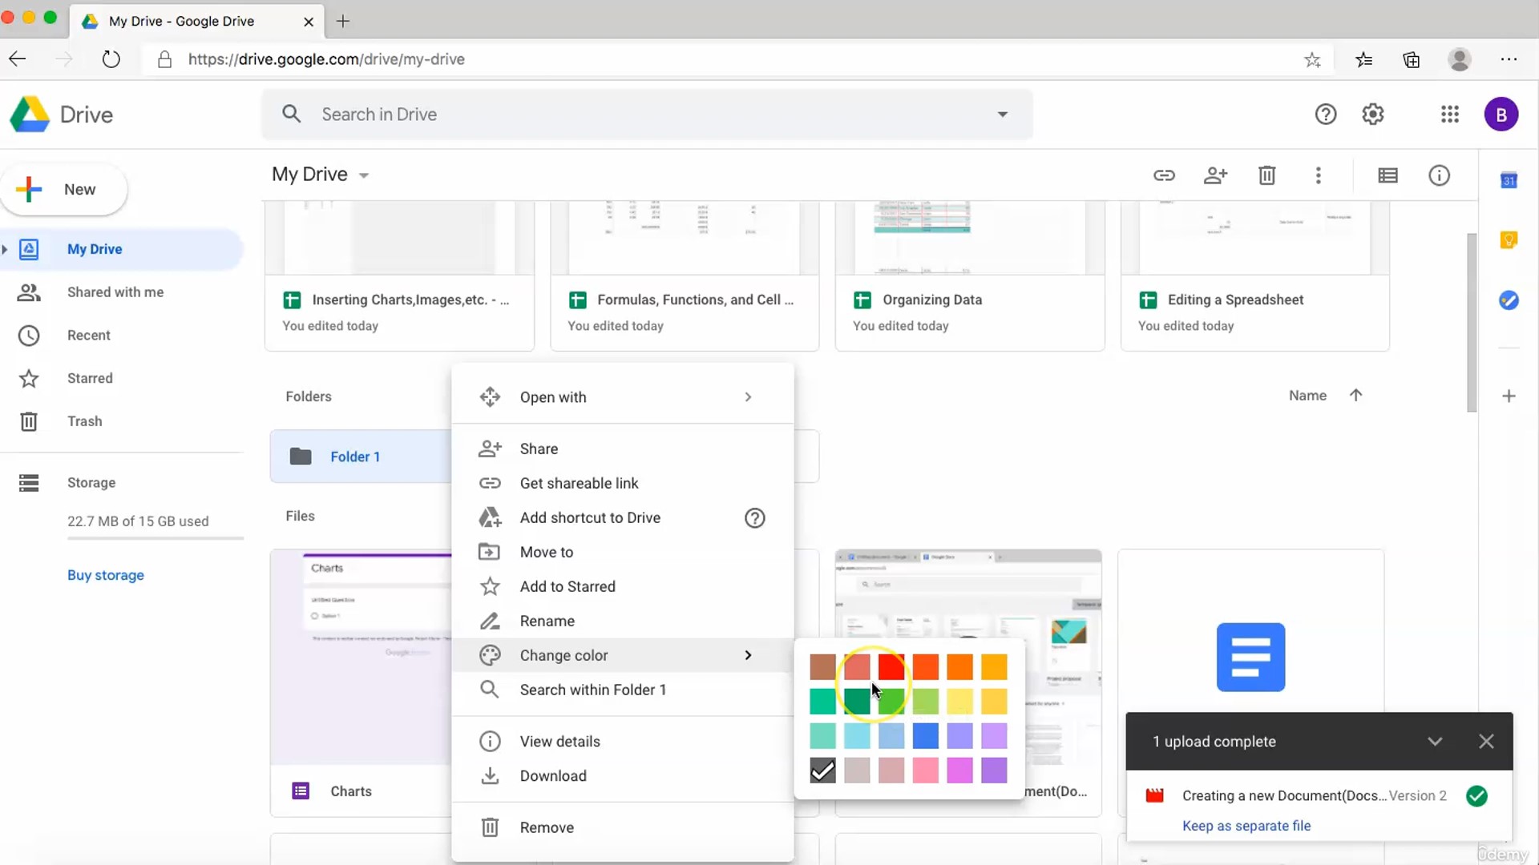Select the checked gray default swatch
The height and width of the screenshot is (865, 1539).
pyautogui.click(x=822, y=770)
